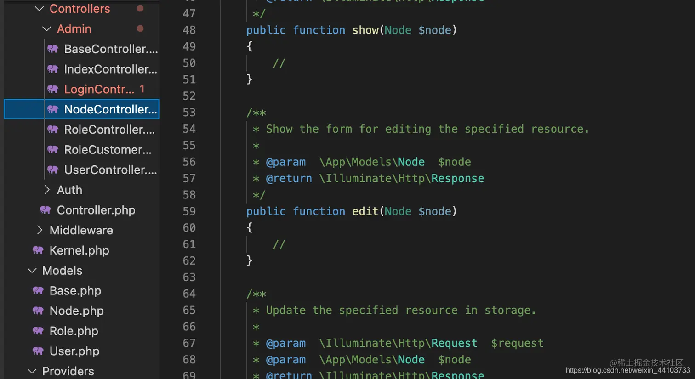Click the PHP icon beside Base.php
This screenshot has width=695, height=379.
pyautogui.click(x=38, y=291)
